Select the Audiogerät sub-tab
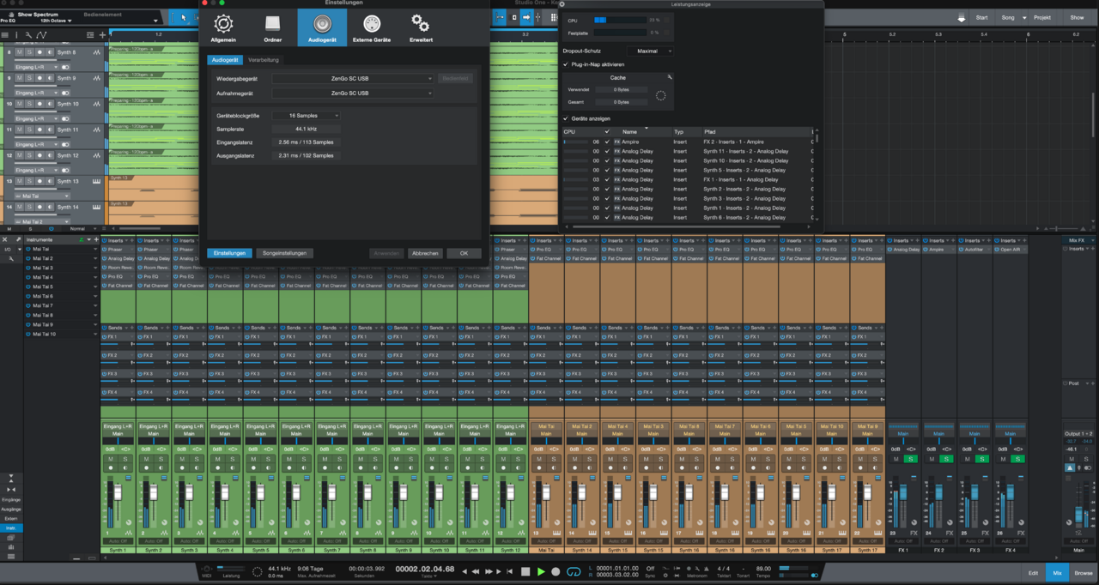 coord(225,60)
